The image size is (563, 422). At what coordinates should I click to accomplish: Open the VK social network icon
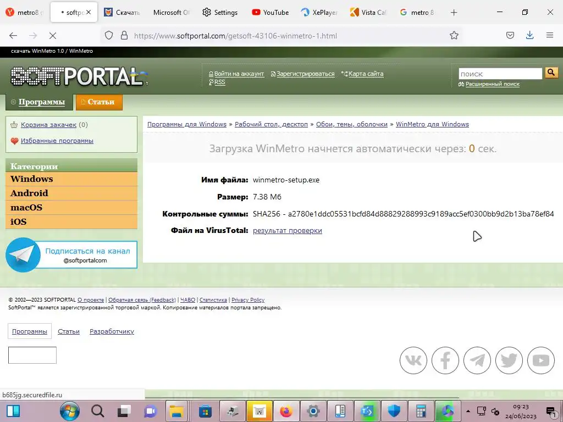pyautogui.click(x=413, y=360)
